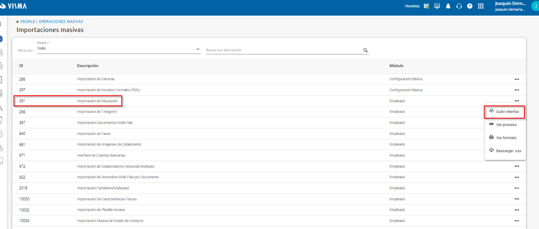Click the Importaciones masivas page title
The height and width of the screenshot is (229, 539).
click(50, 30)
